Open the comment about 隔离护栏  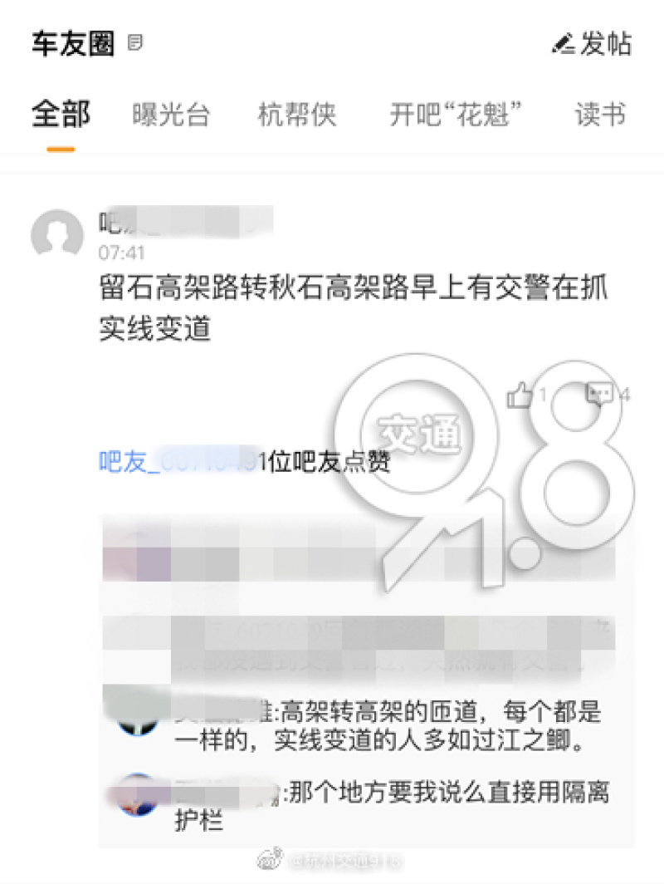click(392, 806)
